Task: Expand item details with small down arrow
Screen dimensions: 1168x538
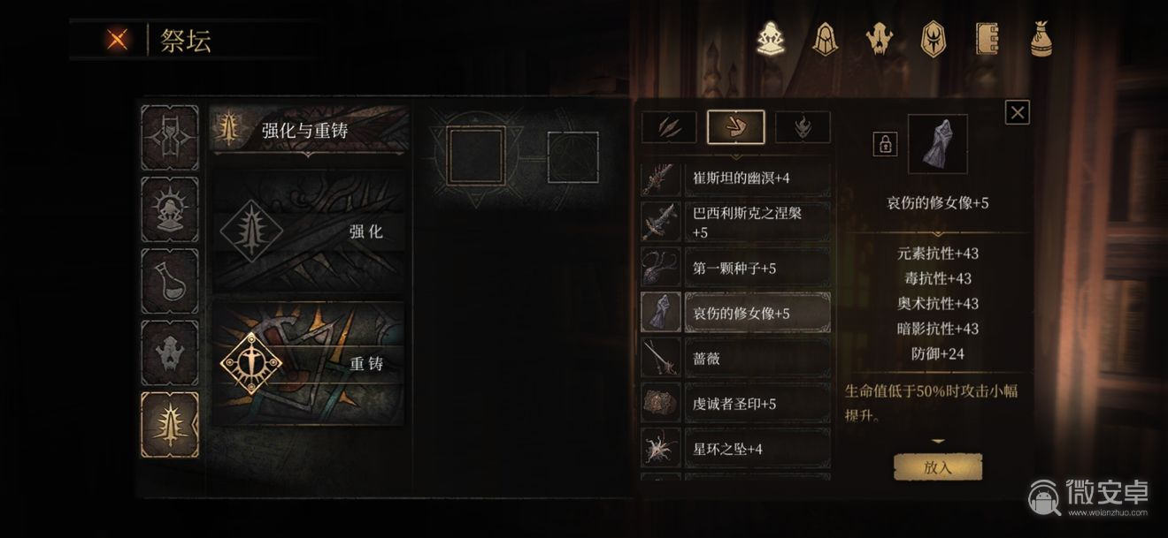Action: pyautogui.click(x=938, y=441)
